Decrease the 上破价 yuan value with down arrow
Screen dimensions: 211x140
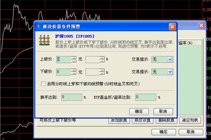(x=74, y=61)
